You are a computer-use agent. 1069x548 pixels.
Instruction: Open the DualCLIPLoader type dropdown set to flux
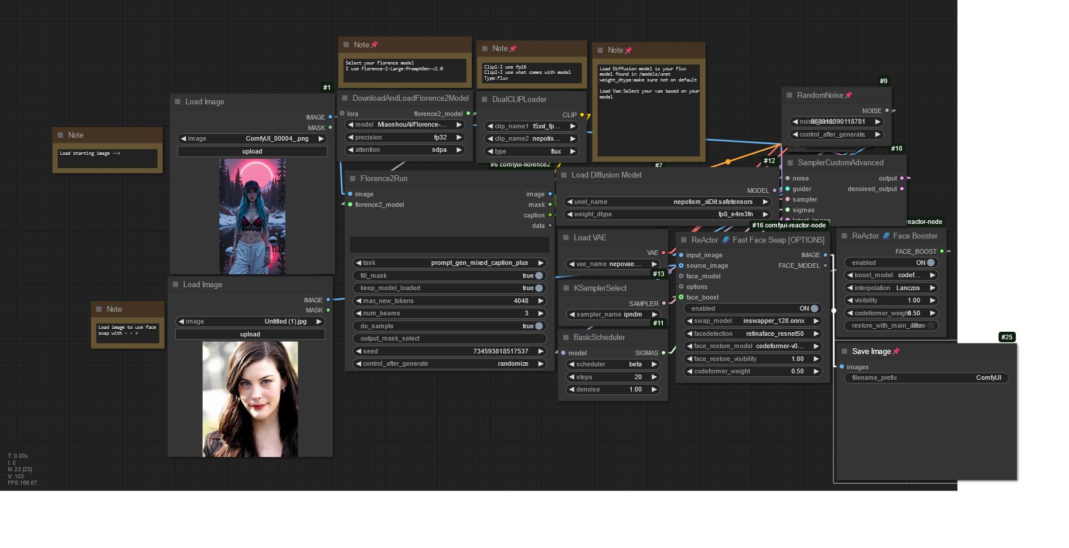(532, 152)
